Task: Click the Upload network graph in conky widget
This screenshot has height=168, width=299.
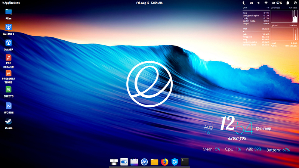Action: tap(284, 34)
